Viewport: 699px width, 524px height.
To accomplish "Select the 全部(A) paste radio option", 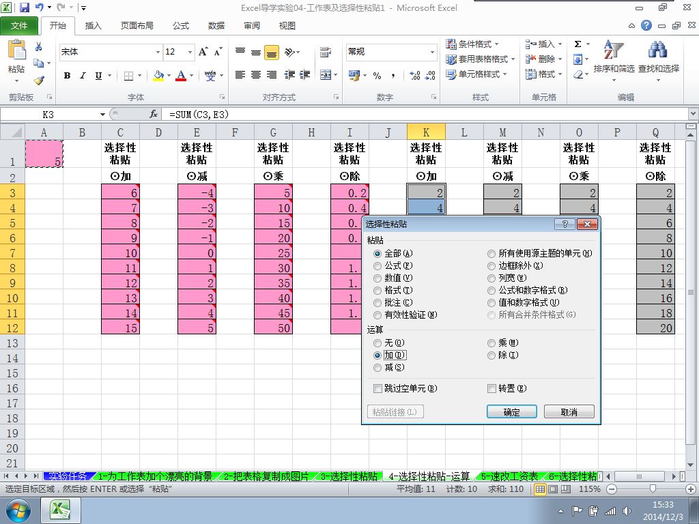I will click(x=377, y=254).
